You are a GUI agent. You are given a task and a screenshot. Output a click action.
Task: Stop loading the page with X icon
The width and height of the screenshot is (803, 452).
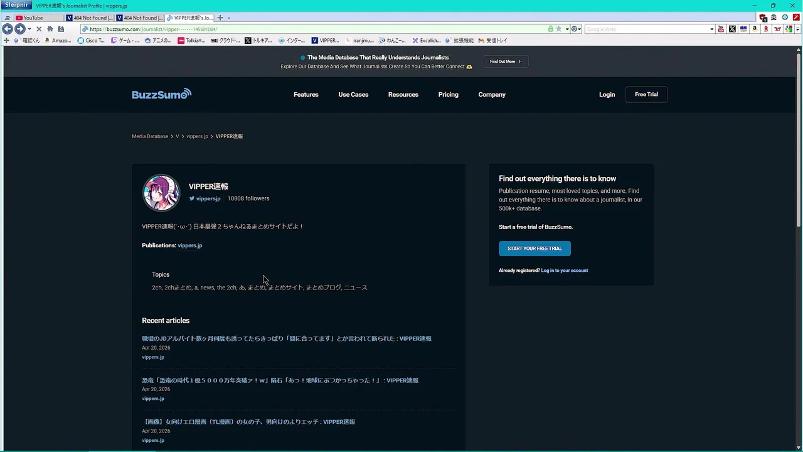39,29
